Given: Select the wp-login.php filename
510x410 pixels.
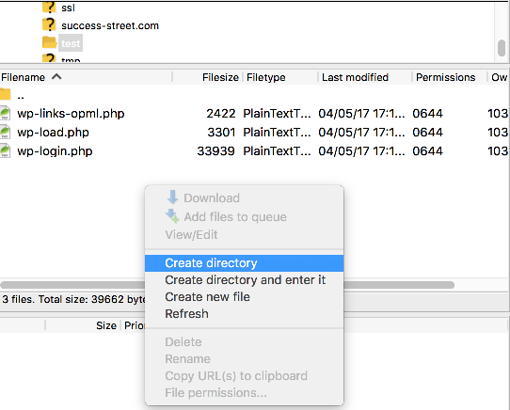Looking at the screenshot, I should click(55, 151).
